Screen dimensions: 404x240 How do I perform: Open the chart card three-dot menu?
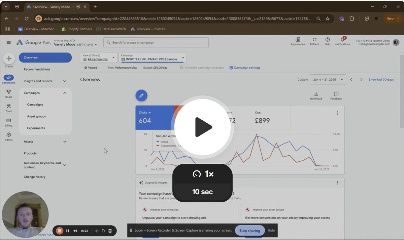click(338, 113)
